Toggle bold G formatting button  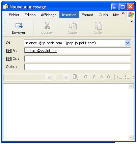pos(86,77)
